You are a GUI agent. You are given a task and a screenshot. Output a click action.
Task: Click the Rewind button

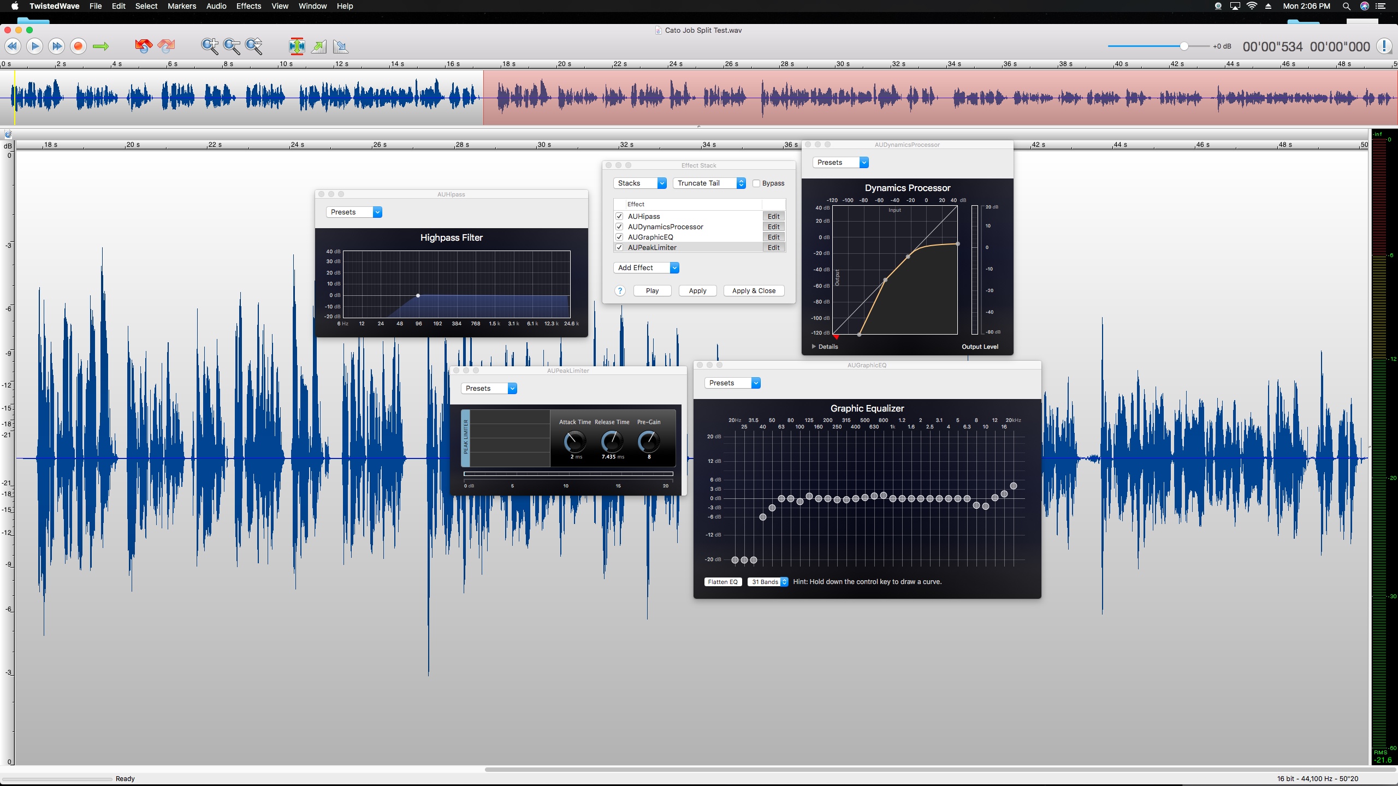(x=13, y=46)
